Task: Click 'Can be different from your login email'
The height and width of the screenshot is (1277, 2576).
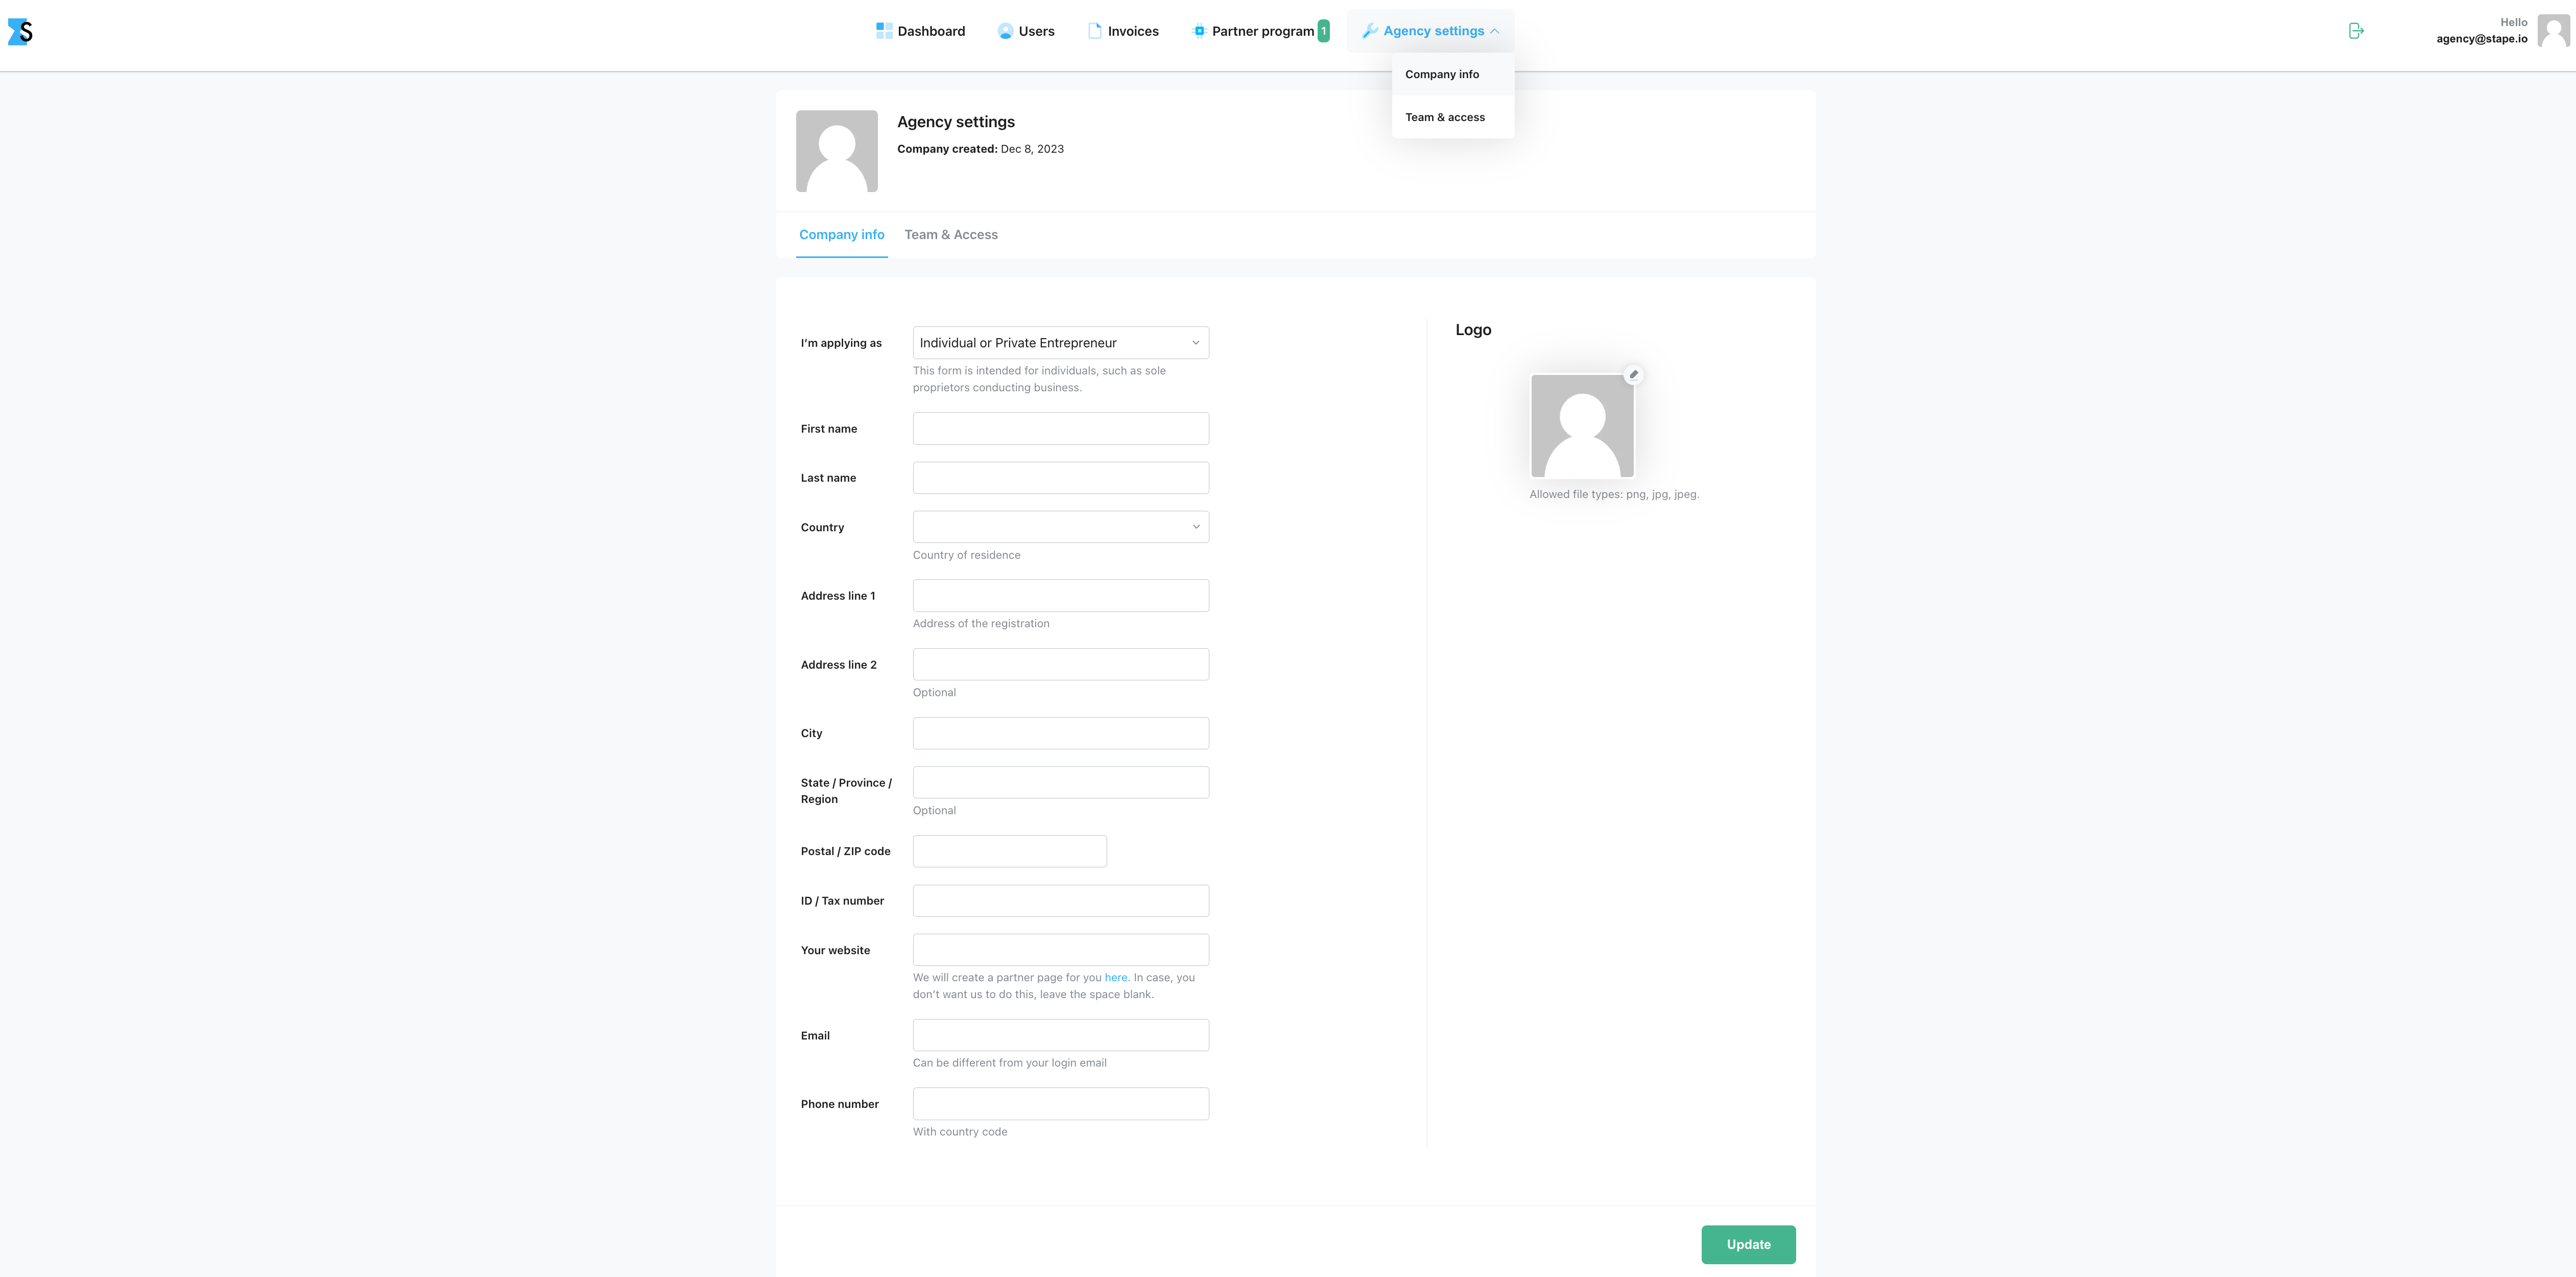Action: pos(1009,1063)
